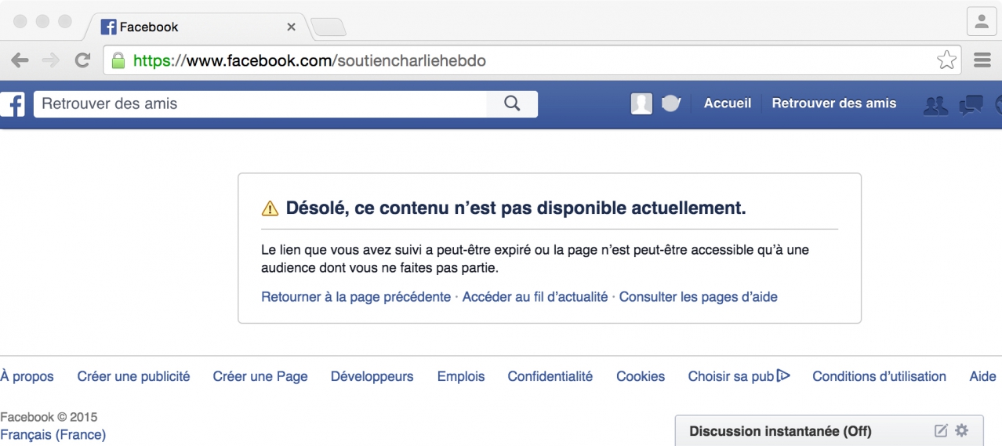Close the Facebook browser tab
This screenshot has height=446, width=1002.
[x=291, y=27]
